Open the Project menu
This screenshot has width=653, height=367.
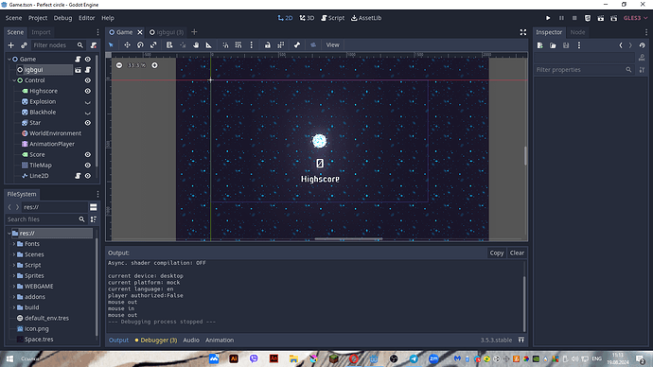38,18
